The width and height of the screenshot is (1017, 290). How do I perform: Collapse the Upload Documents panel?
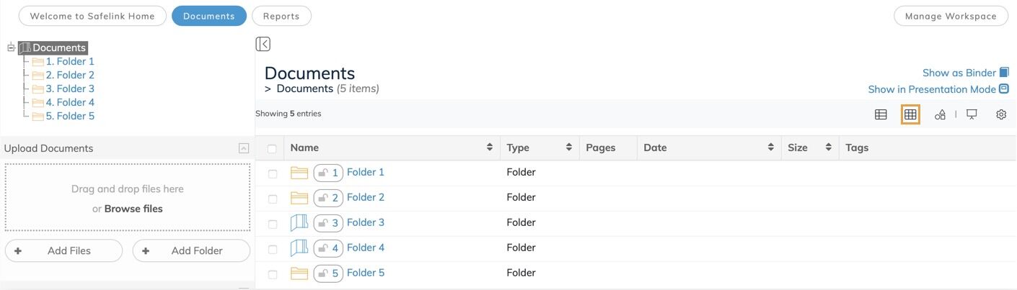point(244,148)
